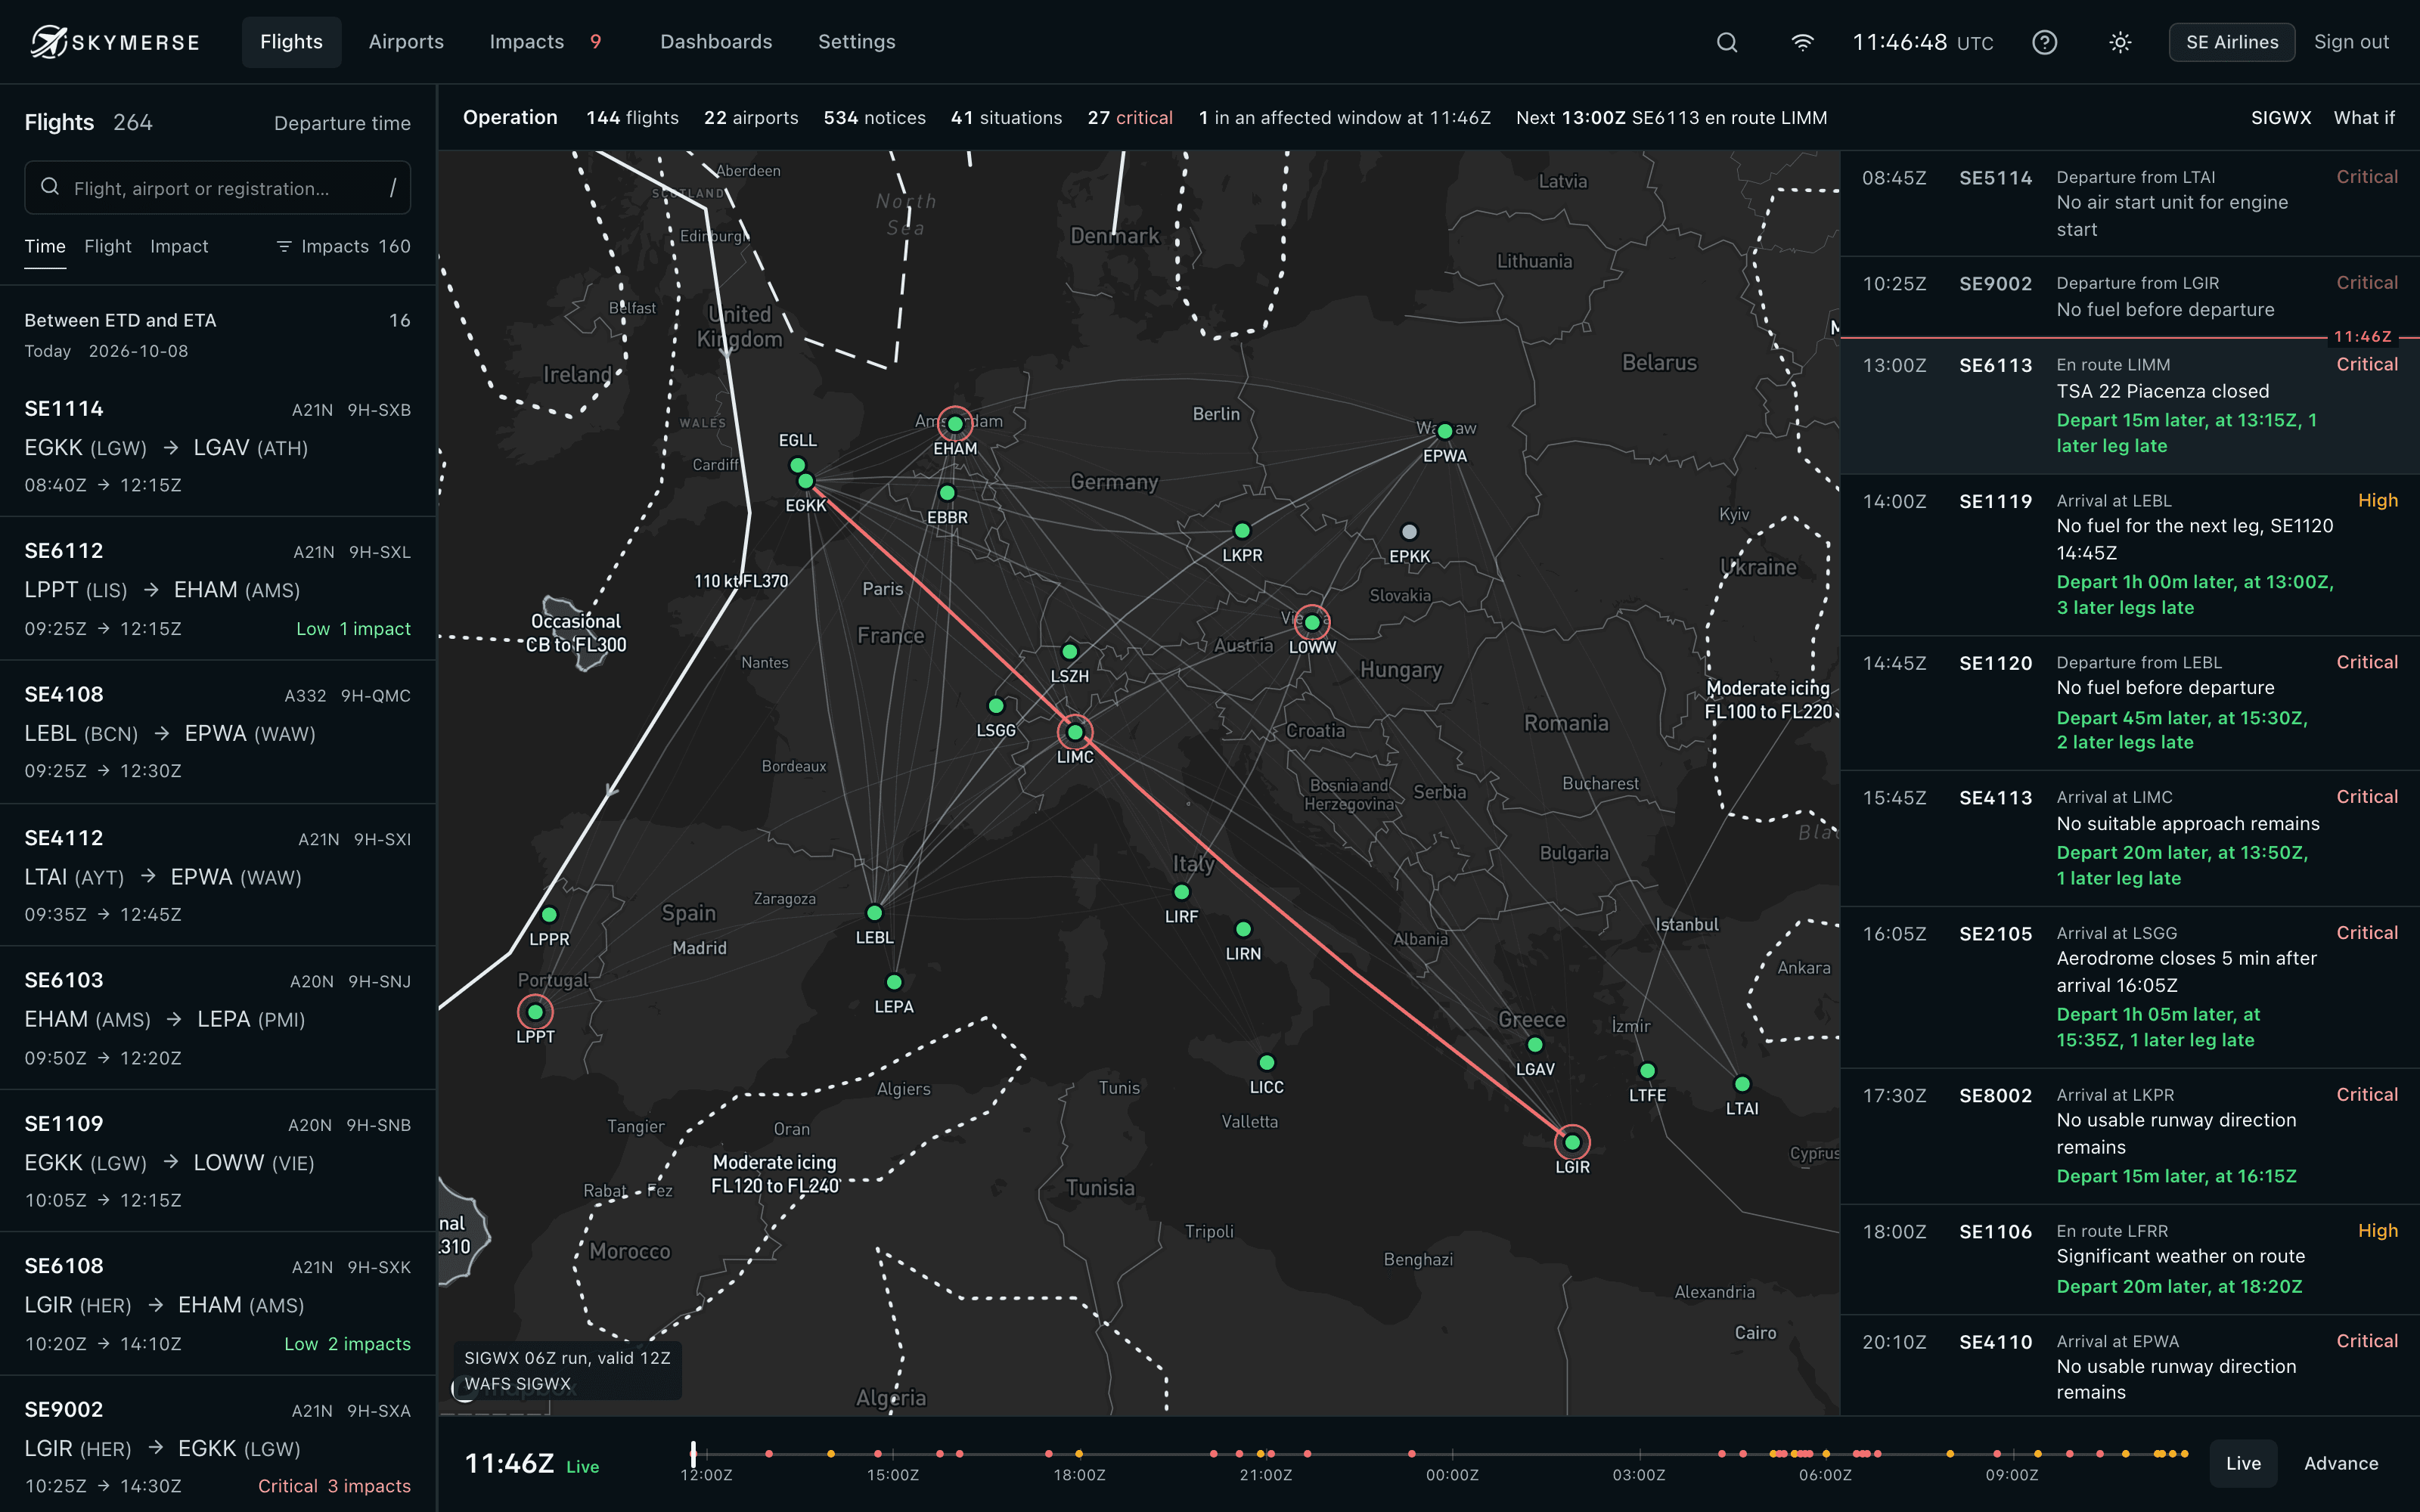
Task: Select the LGIR airport marker
Action: click(1572, 1142)
